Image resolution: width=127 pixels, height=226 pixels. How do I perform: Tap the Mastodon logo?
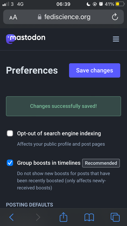pos(26,39)
